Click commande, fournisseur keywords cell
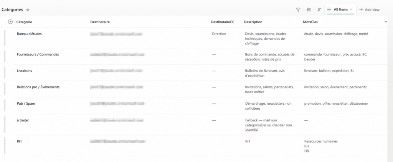The width and height of the screenshot is (393, 162). click(x=335, y=57)
